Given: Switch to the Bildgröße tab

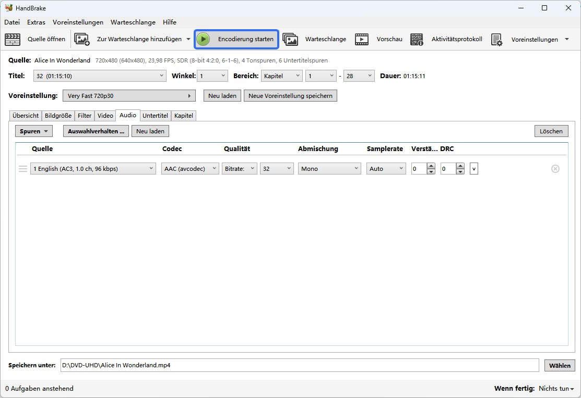Looking at the screenshot, I should [58, 116].
